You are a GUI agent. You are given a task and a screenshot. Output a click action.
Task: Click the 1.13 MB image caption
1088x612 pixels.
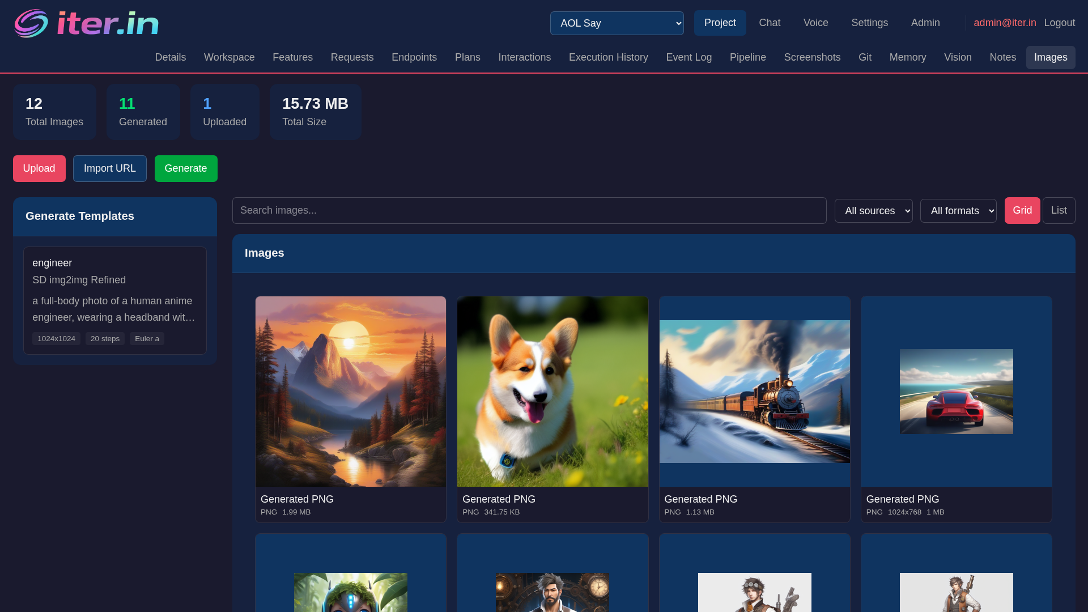tap(700, 512)
